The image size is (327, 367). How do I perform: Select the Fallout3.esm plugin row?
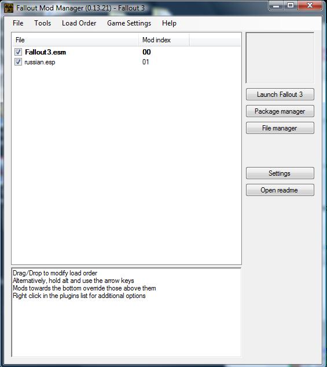pos(126,52)
